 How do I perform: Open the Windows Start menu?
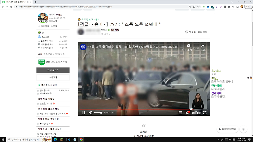pos(3,139)
